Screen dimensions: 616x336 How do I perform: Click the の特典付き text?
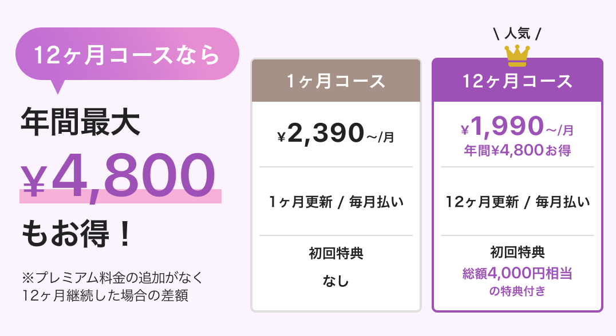518,291
